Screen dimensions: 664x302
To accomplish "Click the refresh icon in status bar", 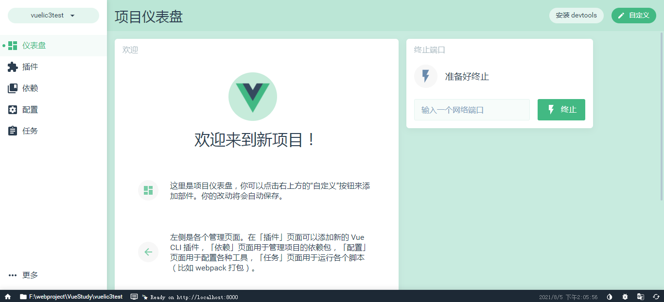I will click(656, 297).
